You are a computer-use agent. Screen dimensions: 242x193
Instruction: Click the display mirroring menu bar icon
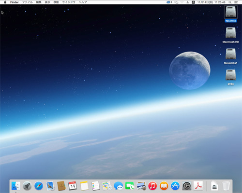point(176,2)
